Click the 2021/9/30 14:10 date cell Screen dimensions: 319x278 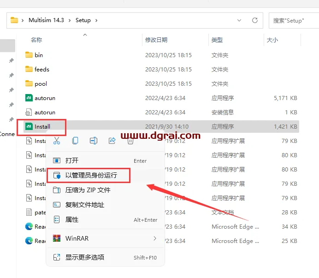tap(166, 127)
